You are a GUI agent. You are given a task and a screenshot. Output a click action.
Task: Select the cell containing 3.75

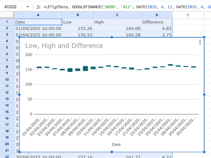tap(157, 35)
